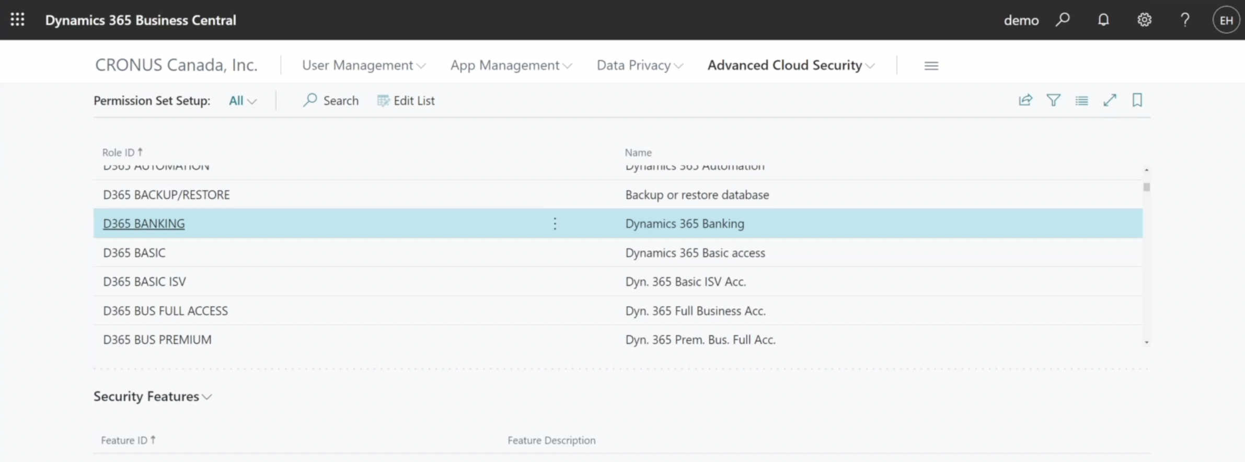Open the D365 BANKING role link
The image size is (1245, 462).
(144, 224)
